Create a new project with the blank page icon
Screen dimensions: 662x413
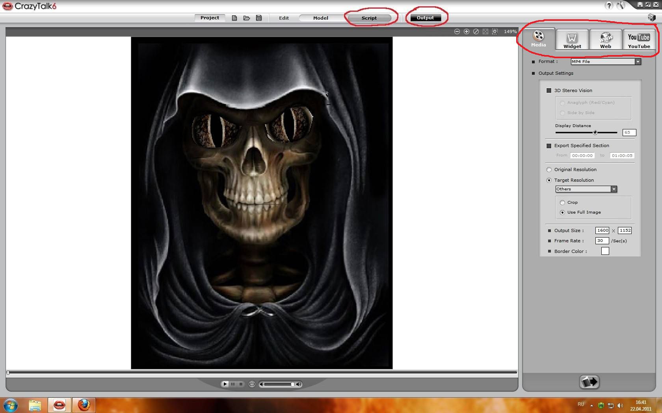coord(234,18)
